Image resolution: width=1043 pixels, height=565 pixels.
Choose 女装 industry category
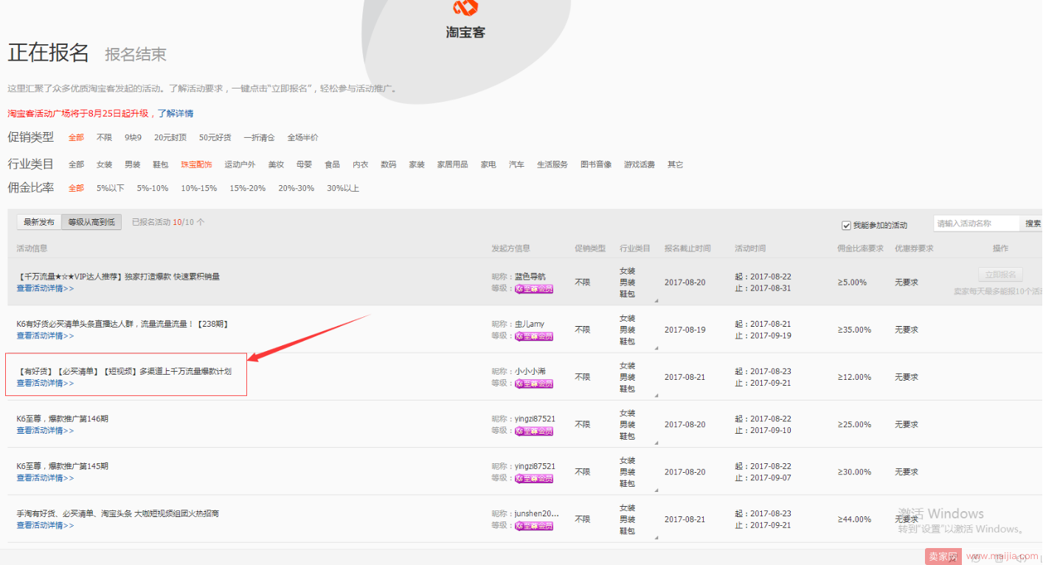pos(104,164)
